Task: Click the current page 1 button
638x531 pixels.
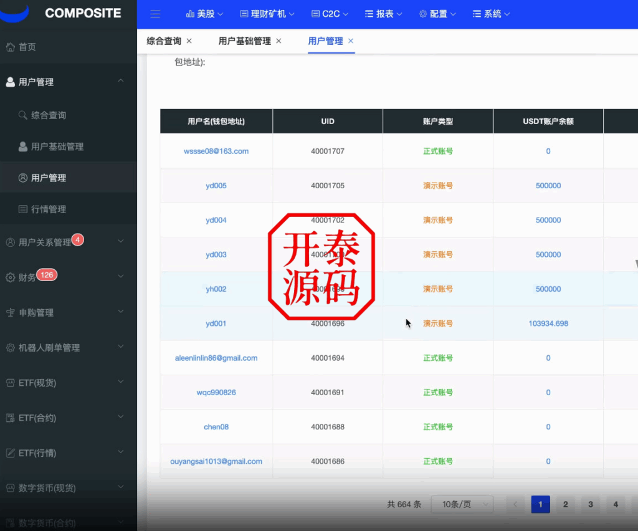Action: coord(540,505)
